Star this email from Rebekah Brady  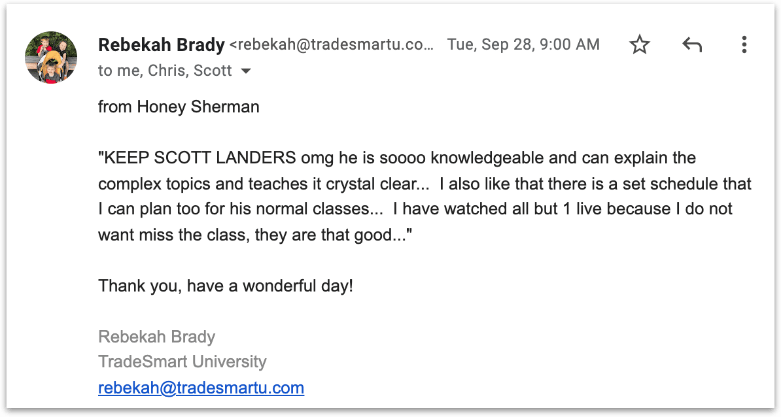coord(640,44)
